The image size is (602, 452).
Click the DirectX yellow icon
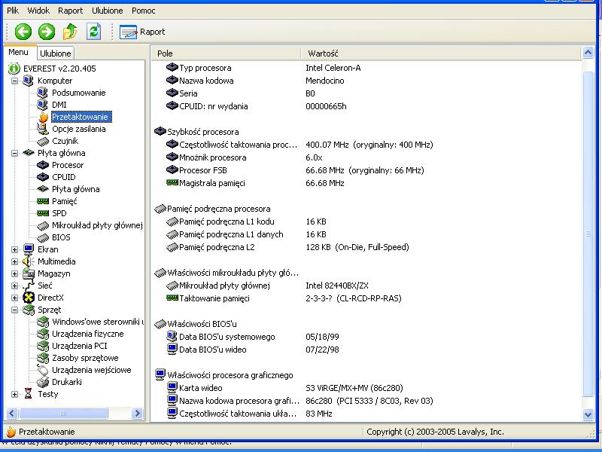click(x=29, y=298)
